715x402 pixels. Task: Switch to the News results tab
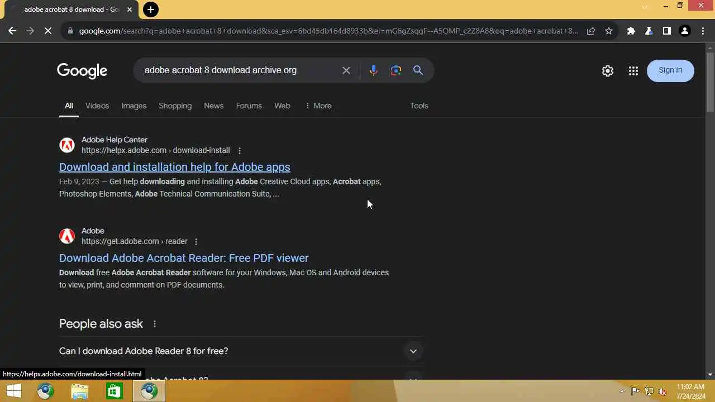pyautogui.click(x=213, y=106)
